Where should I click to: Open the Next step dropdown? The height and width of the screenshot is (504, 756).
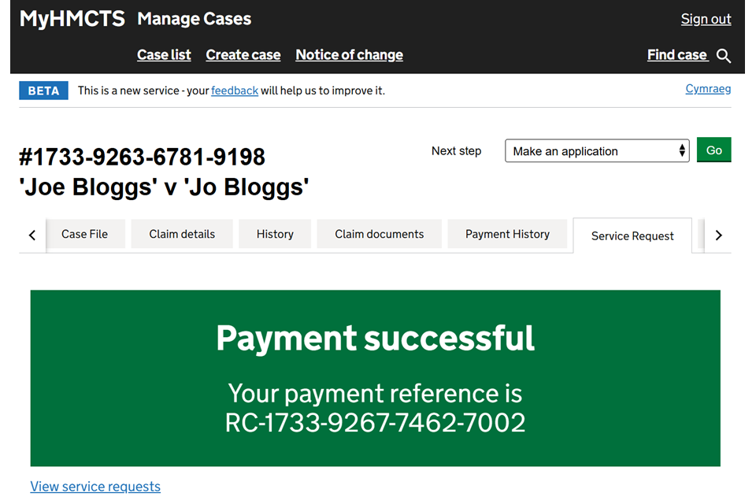(x=597, y=151)
